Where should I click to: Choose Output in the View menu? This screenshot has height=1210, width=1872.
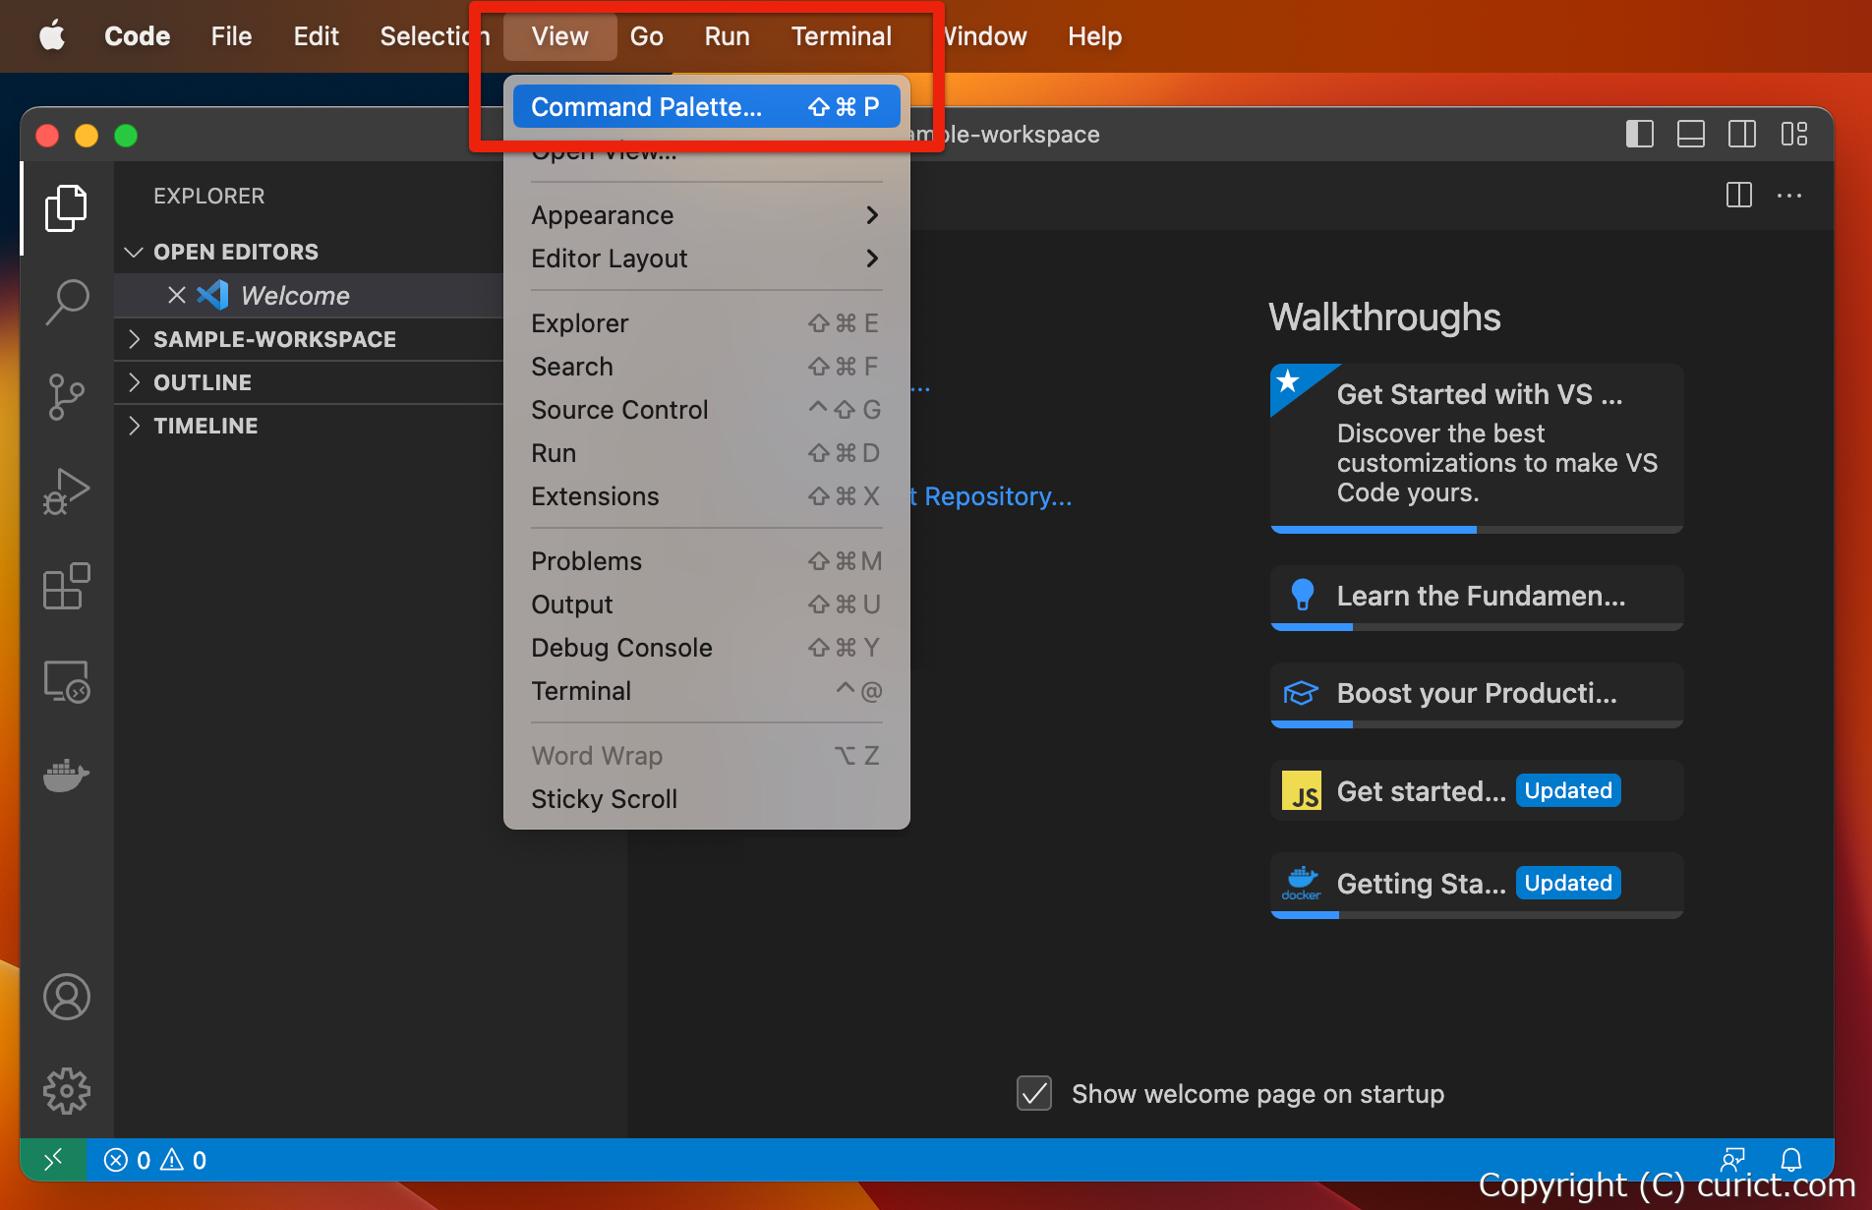point(706,605)
